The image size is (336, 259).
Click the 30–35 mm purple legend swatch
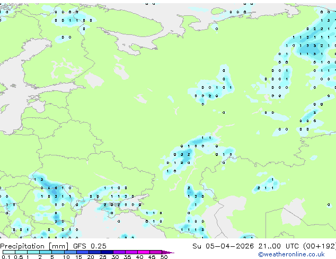(x=119, y=252)
